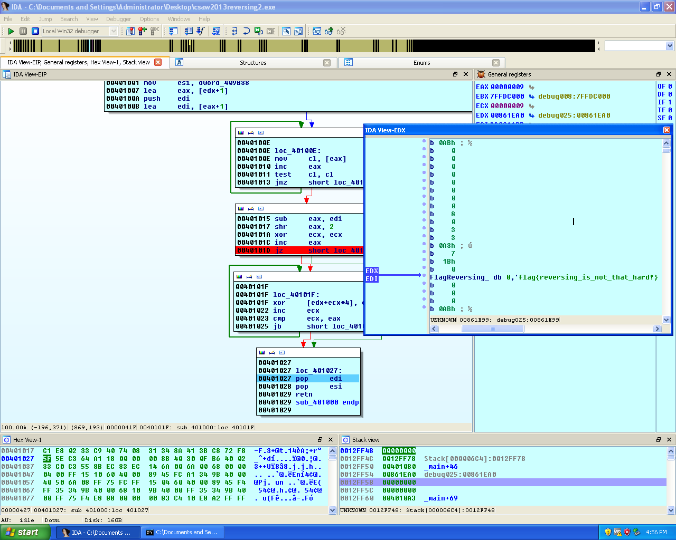Click the jump arrow next to EAX
This screenshot has width=676, height=540.
pos(532,87)
